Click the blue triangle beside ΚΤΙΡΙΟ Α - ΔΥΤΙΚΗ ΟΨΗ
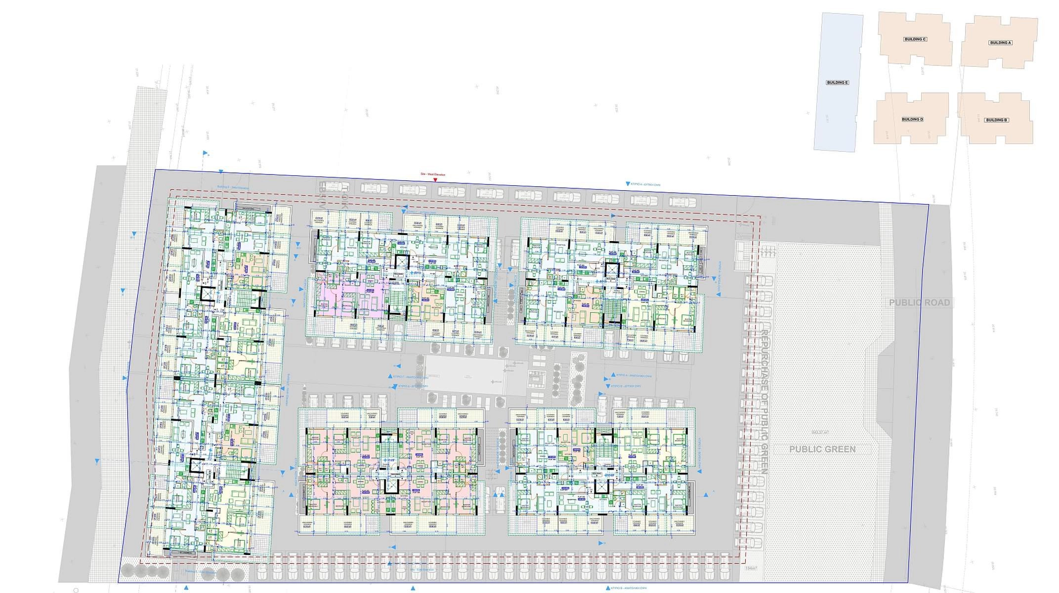The width and height of the screenshot is (1059, 593). (x=628, y=184)
